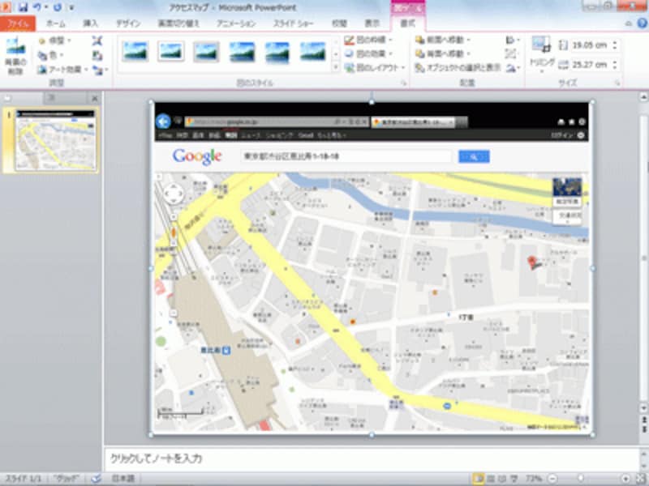
Task: Switch to the Outline tab in the left pane
Action: pyautogui.click(x=52, y=98)
